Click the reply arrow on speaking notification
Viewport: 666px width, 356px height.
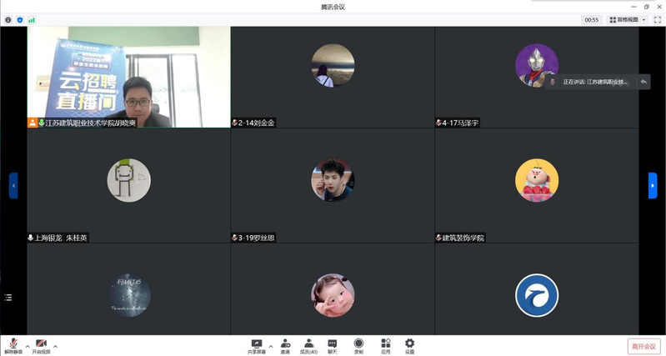click(643, 82)
